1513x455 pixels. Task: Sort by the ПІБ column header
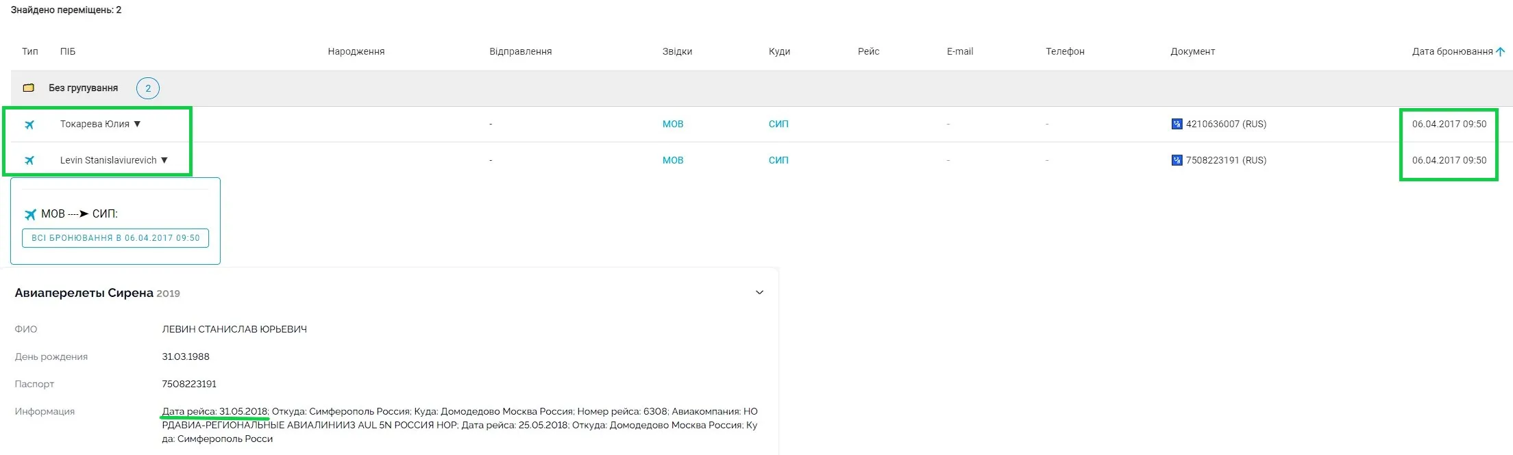pos(68,52)
